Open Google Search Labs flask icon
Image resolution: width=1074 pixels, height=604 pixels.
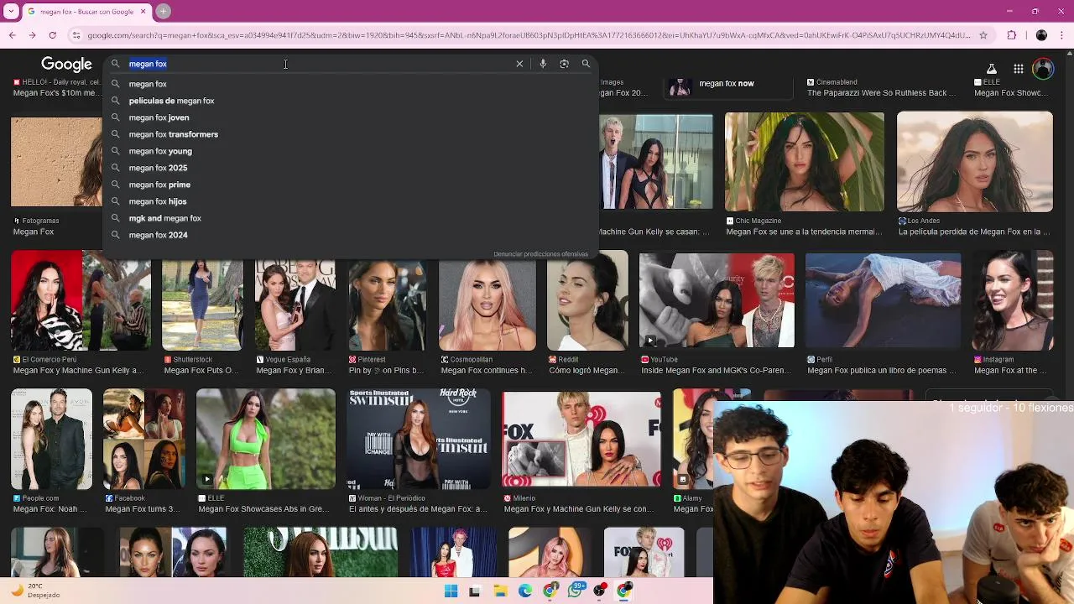(991, 69)
